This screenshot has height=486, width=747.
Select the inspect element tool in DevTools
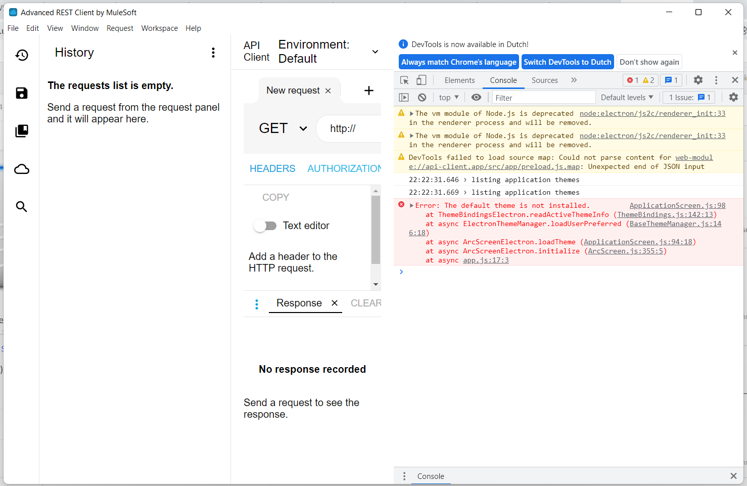point(404,80)
